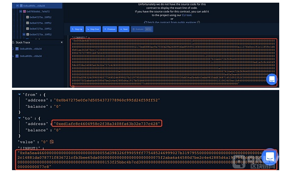Collapse the top 0x8ca8fd9c…c68a34 tree node

(17, 6)
